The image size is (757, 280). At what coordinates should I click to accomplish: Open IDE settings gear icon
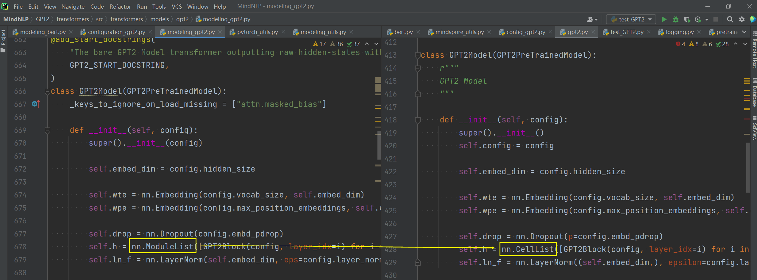pos(742,19)
